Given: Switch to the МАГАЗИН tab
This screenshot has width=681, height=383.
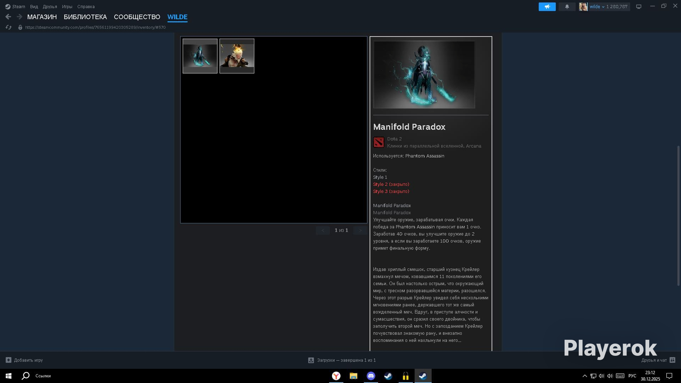Looking at the screenshot, I should [x=42, y=17].
